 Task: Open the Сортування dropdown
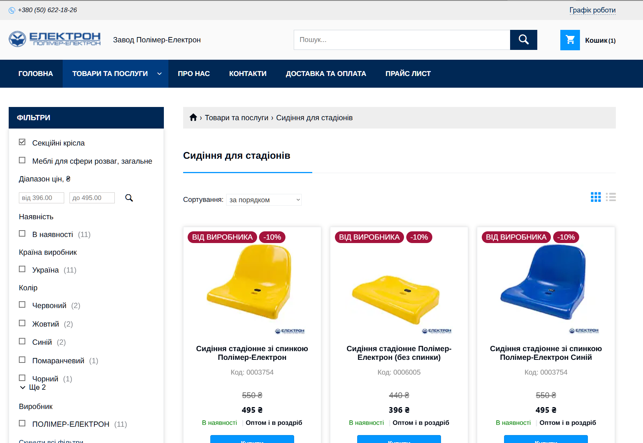pos(264,200)
